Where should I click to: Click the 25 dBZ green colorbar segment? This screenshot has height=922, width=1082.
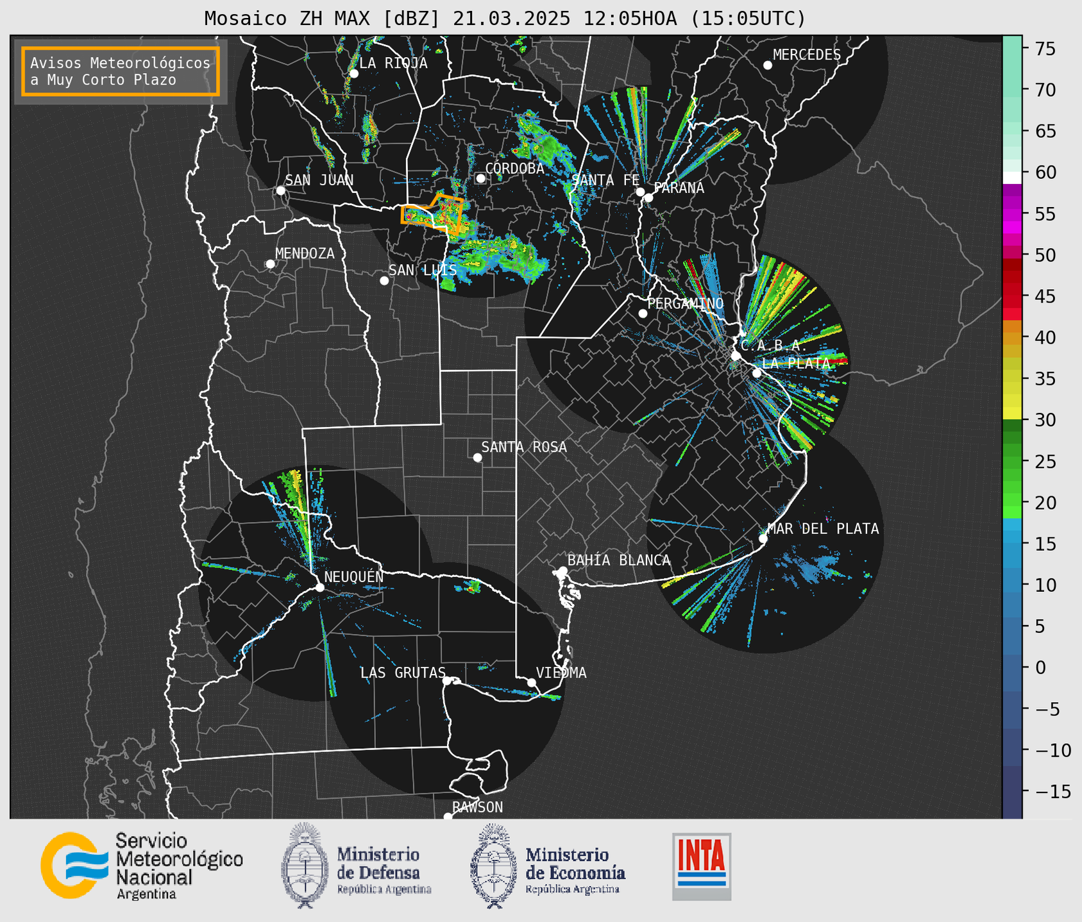click(1012, 461)
